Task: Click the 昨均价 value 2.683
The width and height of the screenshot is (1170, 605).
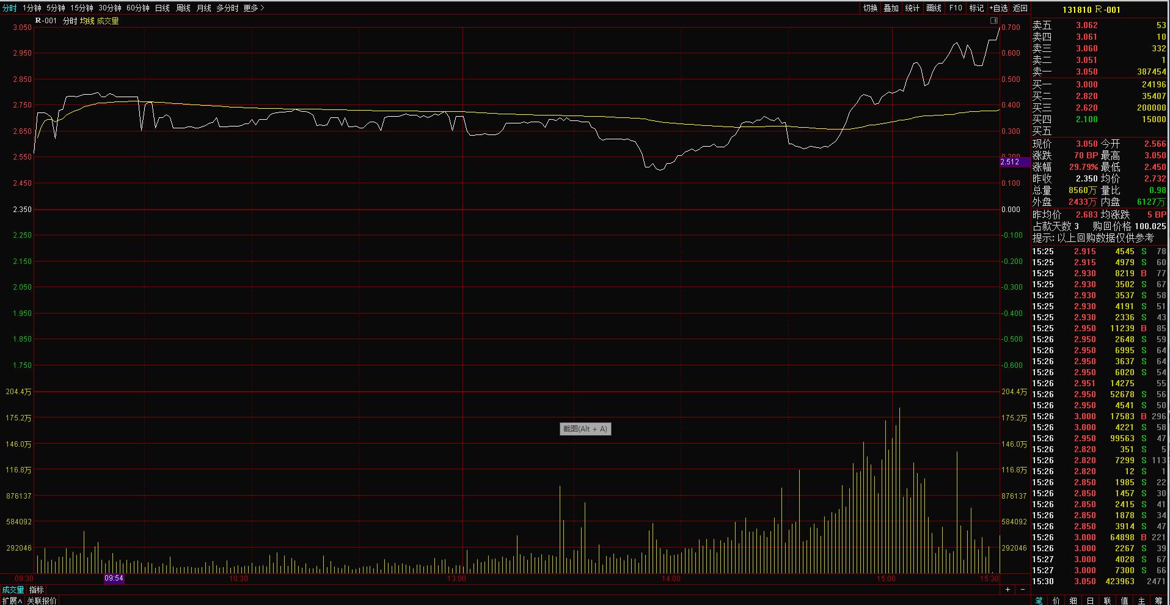Action: (1087, 215)
